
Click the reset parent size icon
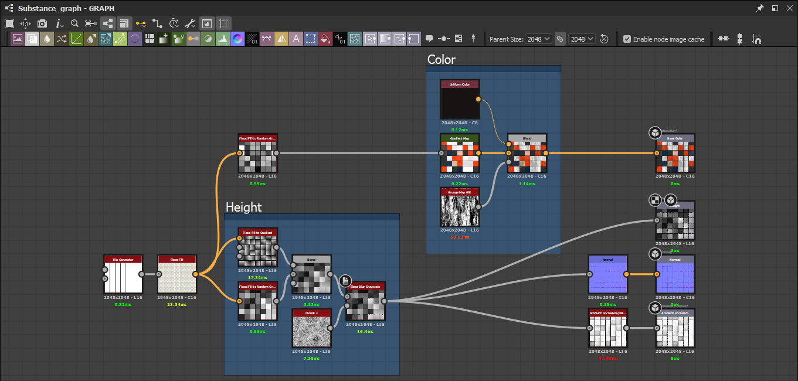(605, 39)
